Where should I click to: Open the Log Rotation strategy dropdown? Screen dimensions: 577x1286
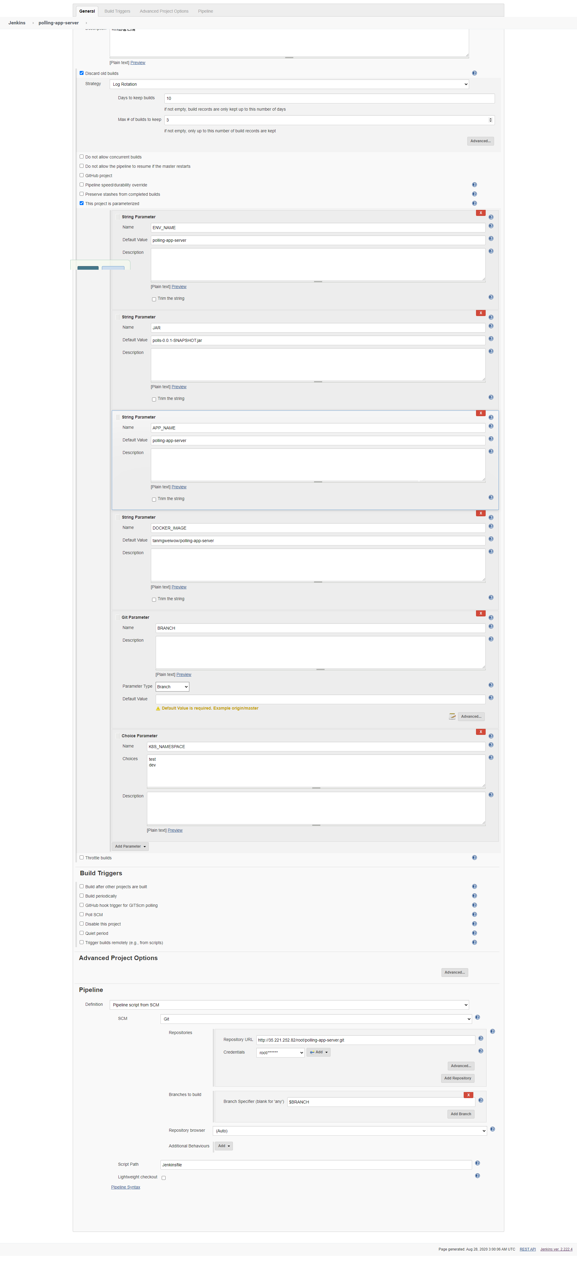click(x=289, y=84)
